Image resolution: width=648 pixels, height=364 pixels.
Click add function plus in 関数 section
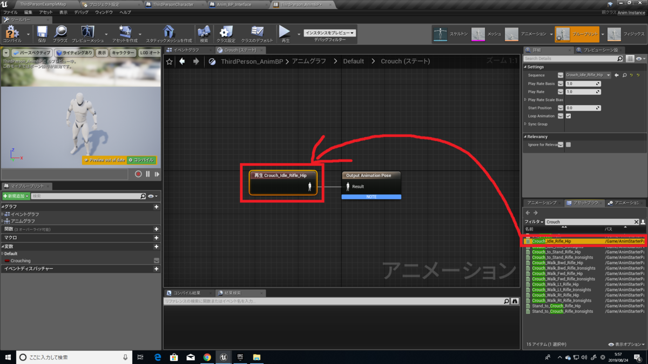tap(157, 229)
